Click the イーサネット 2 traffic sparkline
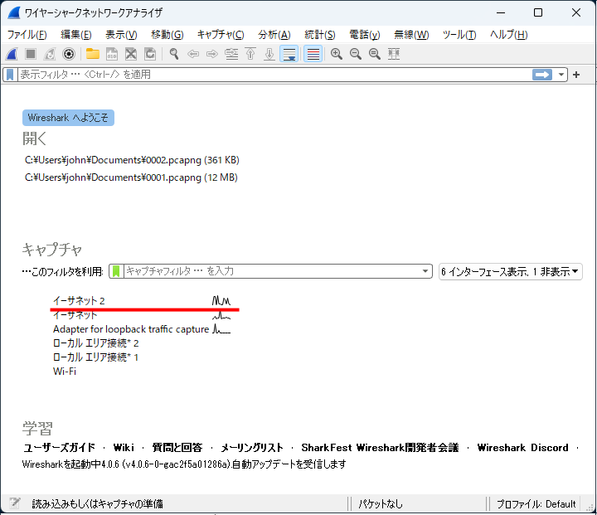Image resolution: width=597 pixels, height=515 pixels. tap(221, 300)
